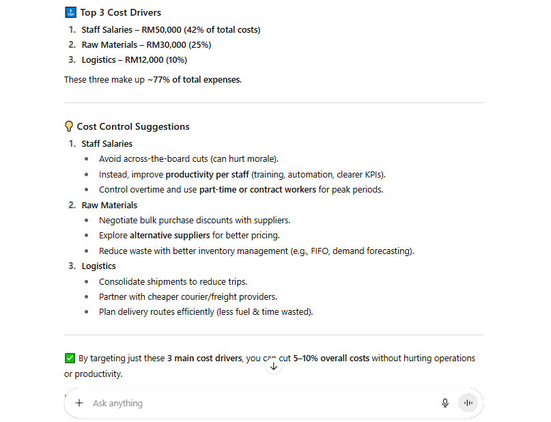Focus the Ask anything message field
551x422 pixels.
click(259, 403)
